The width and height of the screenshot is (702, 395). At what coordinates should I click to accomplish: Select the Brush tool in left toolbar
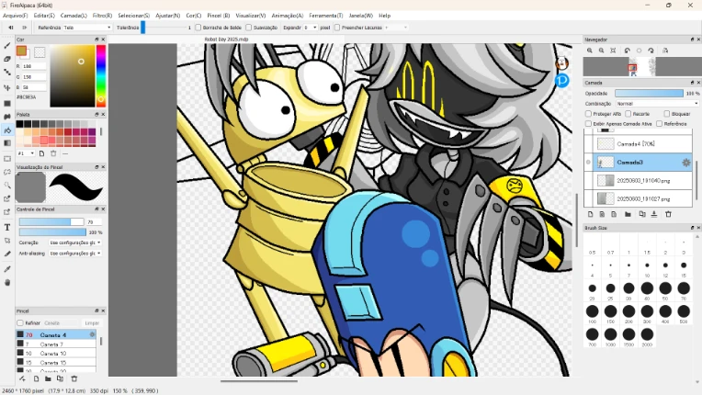pyautogui.click(x=7, y=46)
